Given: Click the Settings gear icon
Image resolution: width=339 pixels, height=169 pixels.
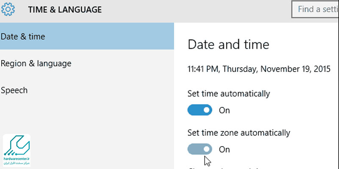Looking at the screenshot, I should point(8,9).
